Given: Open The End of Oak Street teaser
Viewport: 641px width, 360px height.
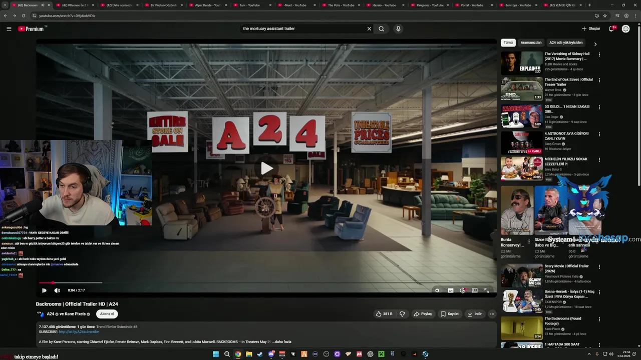Looking at the screenshot, I should (568, 82).
